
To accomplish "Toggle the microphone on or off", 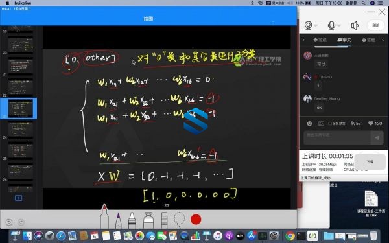I will (x=331, y=25).
